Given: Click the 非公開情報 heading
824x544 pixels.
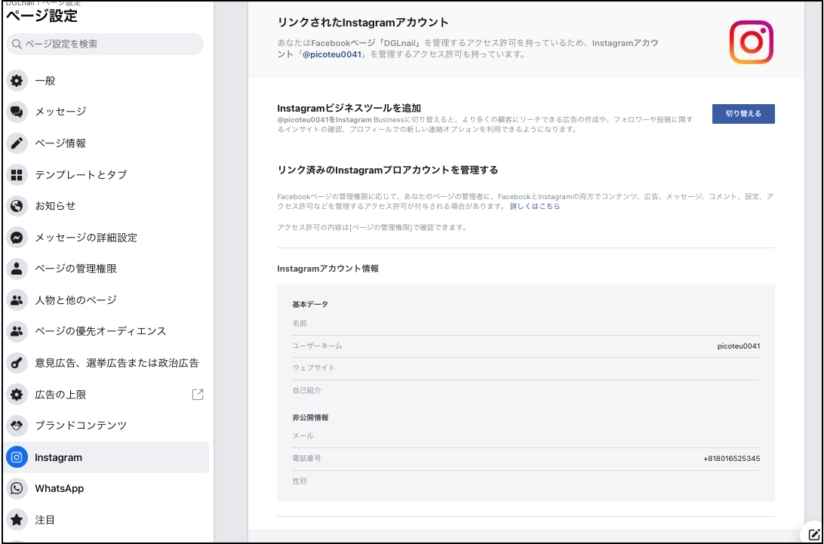Looking at the screenshot, I should 310,417.
